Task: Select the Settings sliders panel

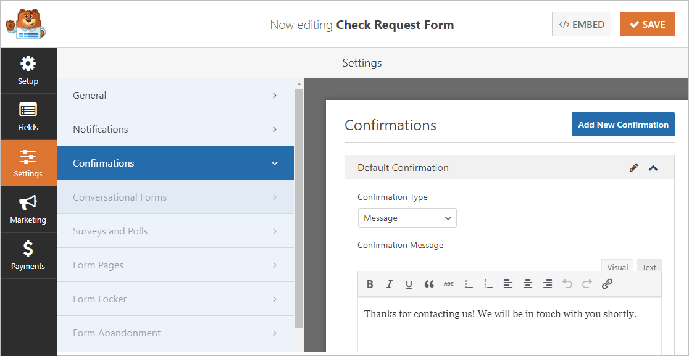Action: pos(28,163)
